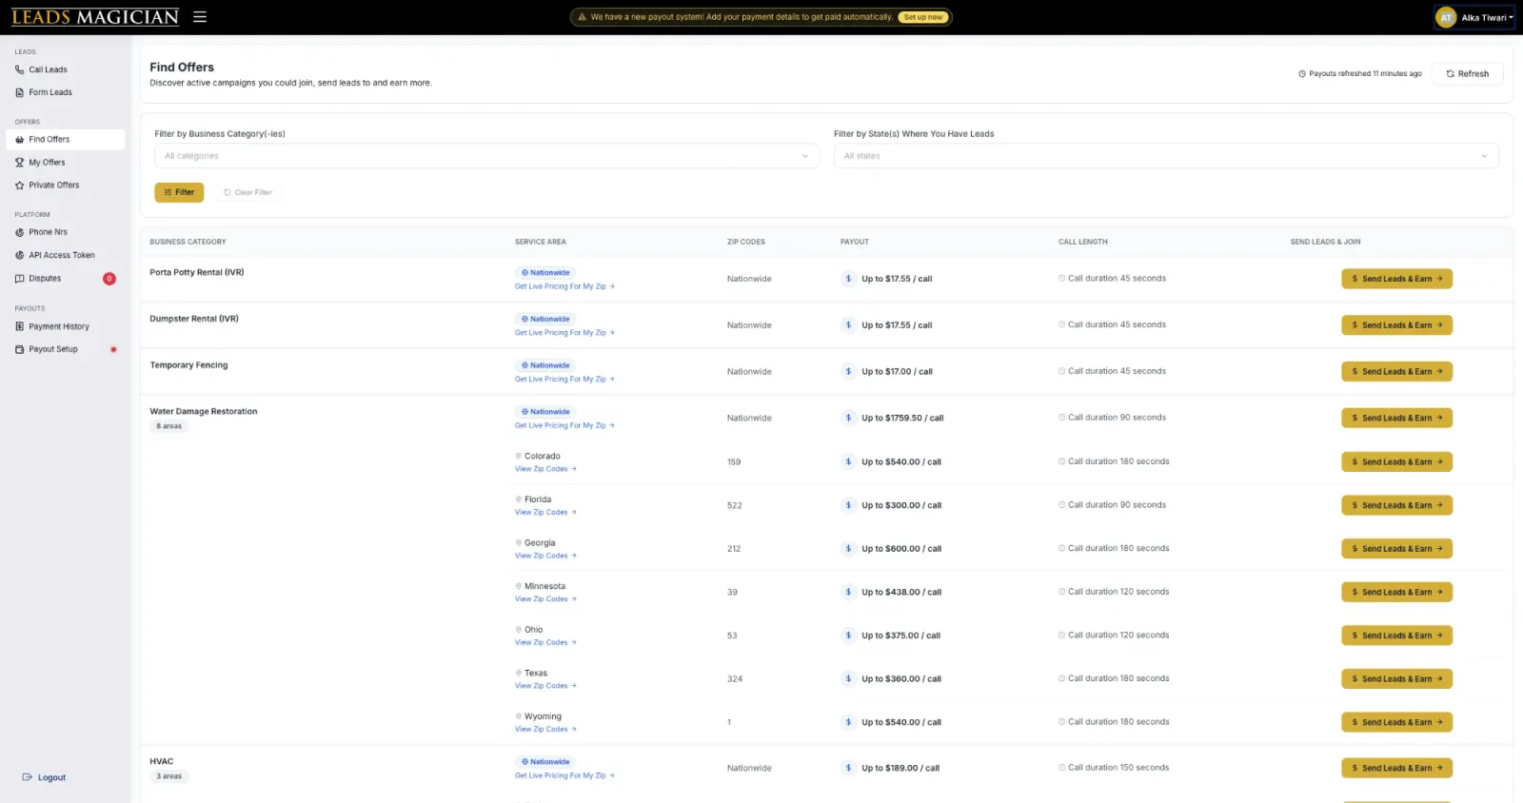Click Send Leads & Earn for Porta Potty Rental
This screenshot has width=1523, height=803.
pyautogui.click(x=1396, y=279)
